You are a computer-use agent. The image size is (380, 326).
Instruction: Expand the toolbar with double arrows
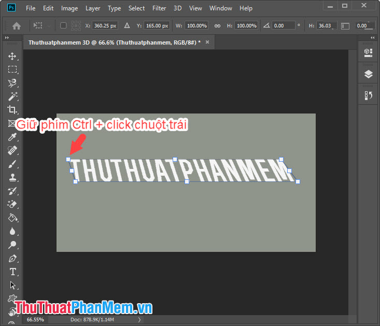click(x=7, y=37)
